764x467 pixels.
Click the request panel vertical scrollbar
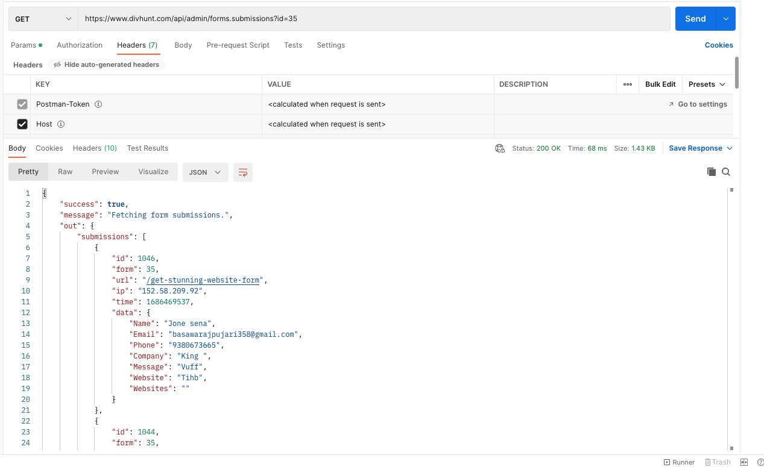click(737, 72)
